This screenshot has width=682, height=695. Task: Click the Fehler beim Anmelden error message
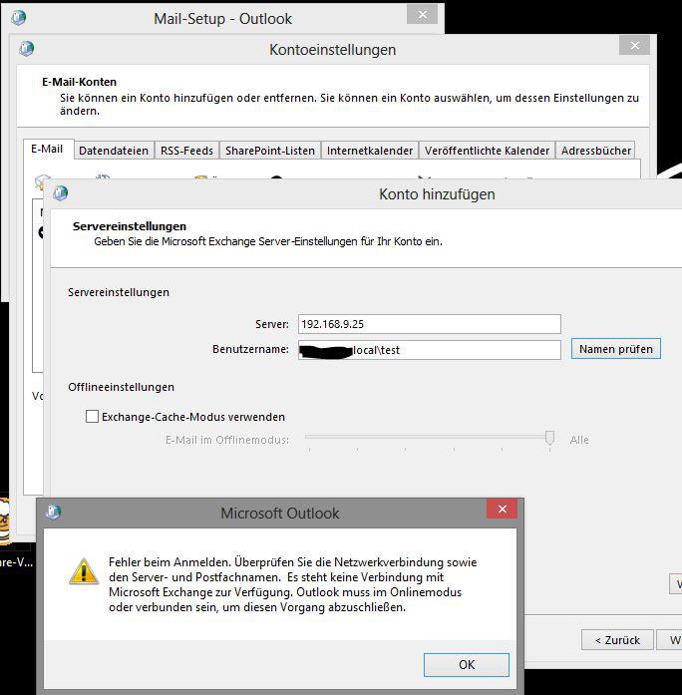point(293,584)
